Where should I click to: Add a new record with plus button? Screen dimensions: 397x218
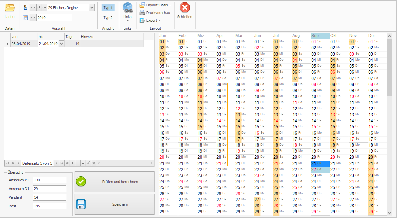click(x=73, y=163)
